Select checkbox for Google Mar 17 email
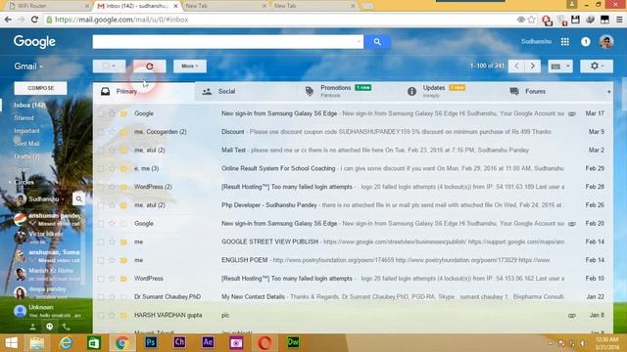 (x=101, y=113)
